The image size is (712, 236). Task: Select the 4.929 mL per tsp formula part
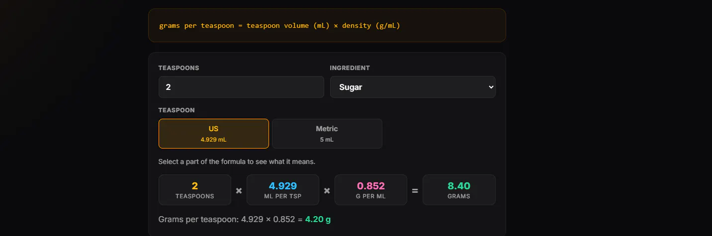[283, 190]
